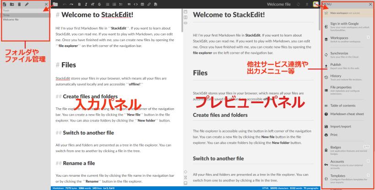Screen dimensions: 375x190
Task: Open the Accounts menu entry
Action: pos(347,164)
